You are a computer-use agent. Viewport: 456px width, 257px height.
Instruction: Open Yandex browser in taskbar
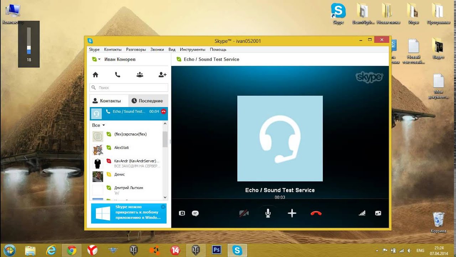tap(92, 251)
